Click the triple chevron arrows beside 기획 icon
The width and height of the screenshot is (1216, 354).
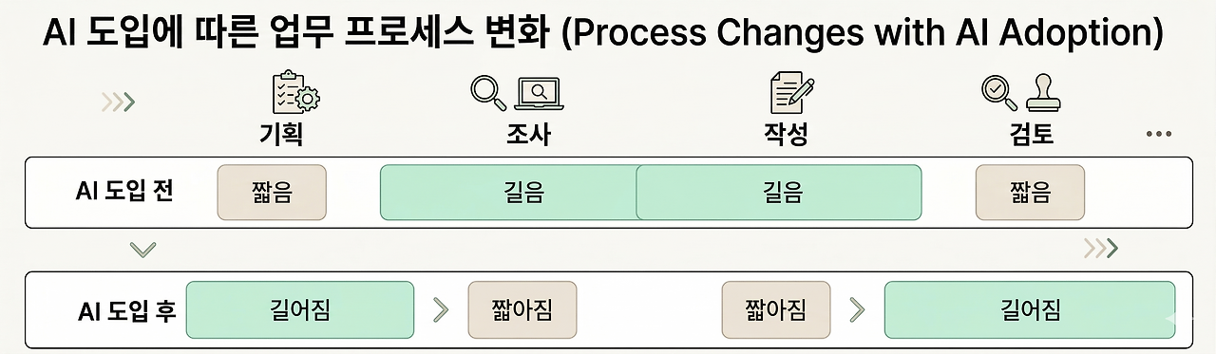tap(119, 102)
